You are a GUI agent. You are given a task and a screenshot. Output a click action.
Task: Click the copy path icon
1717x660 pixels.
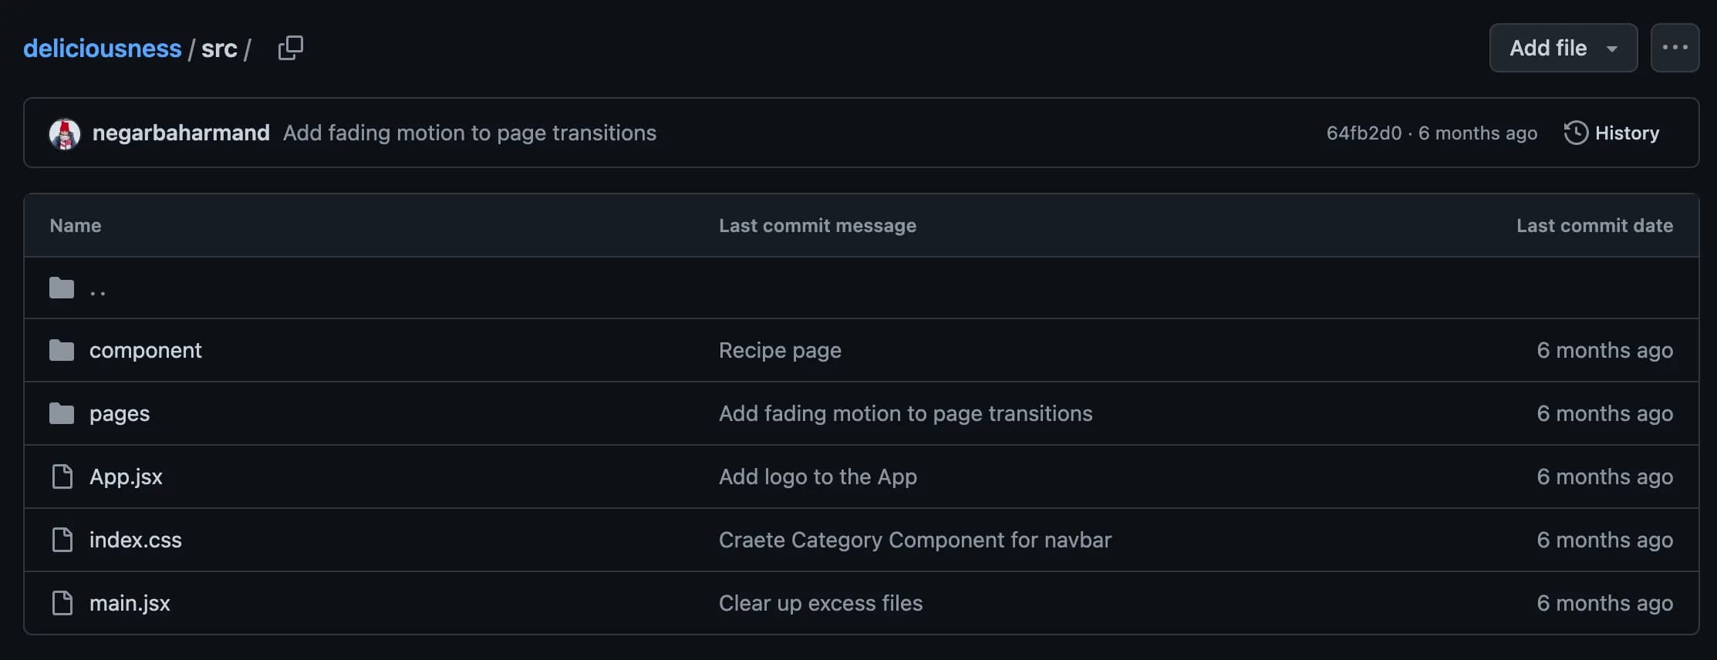[x=290, y=48]
